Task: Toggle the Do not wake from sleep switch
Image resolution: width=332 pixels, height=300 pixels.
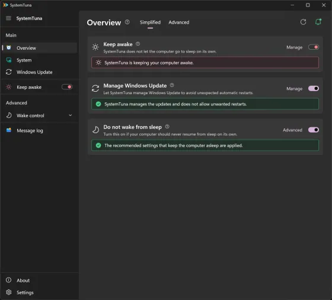Action: (x=314, y=130)
